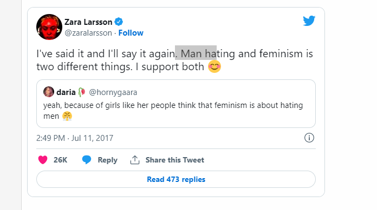Image resolution: width=377 pixels, height=210 pixels.
Task: Open the @hornygaara handle in quoted tweet
Action: (x=113, y=92)
